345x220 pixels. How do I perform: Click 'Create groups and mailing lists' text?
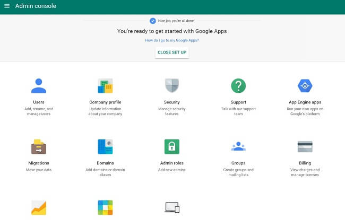[238, 172]
